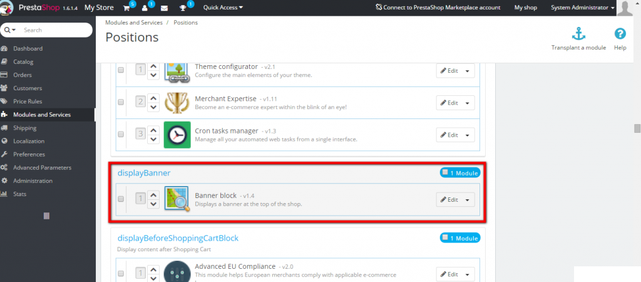Open the shopping cart orders notification icon
The image size is (641, 282).
tap(126, 8)
